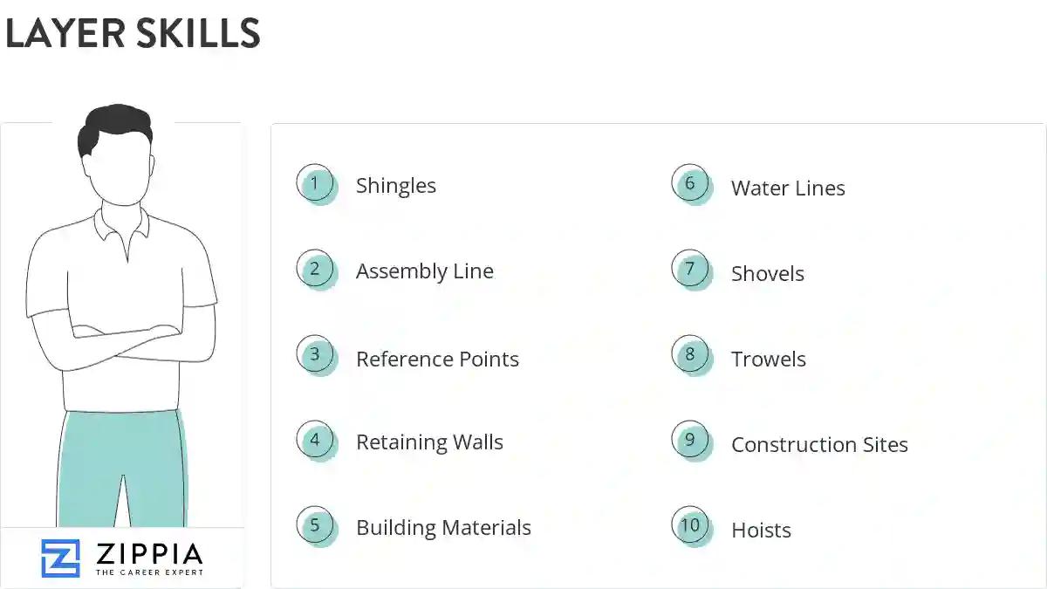Click the LAYER SKILLS heading
This screenshot has height=589, width=1047.
click(133, 34)
